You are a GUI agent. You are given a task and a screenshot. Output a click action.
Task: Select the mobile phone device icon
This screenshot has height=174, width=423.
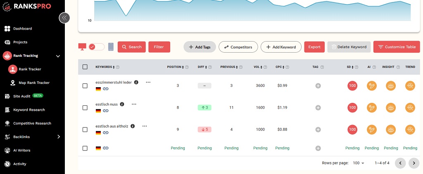click(x=111, y=47)
